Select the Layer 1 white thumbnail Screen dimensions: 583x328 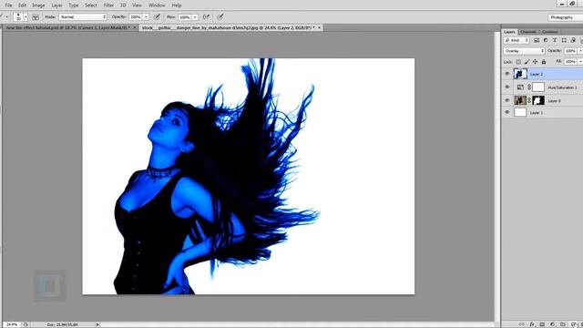pos(520,112)
